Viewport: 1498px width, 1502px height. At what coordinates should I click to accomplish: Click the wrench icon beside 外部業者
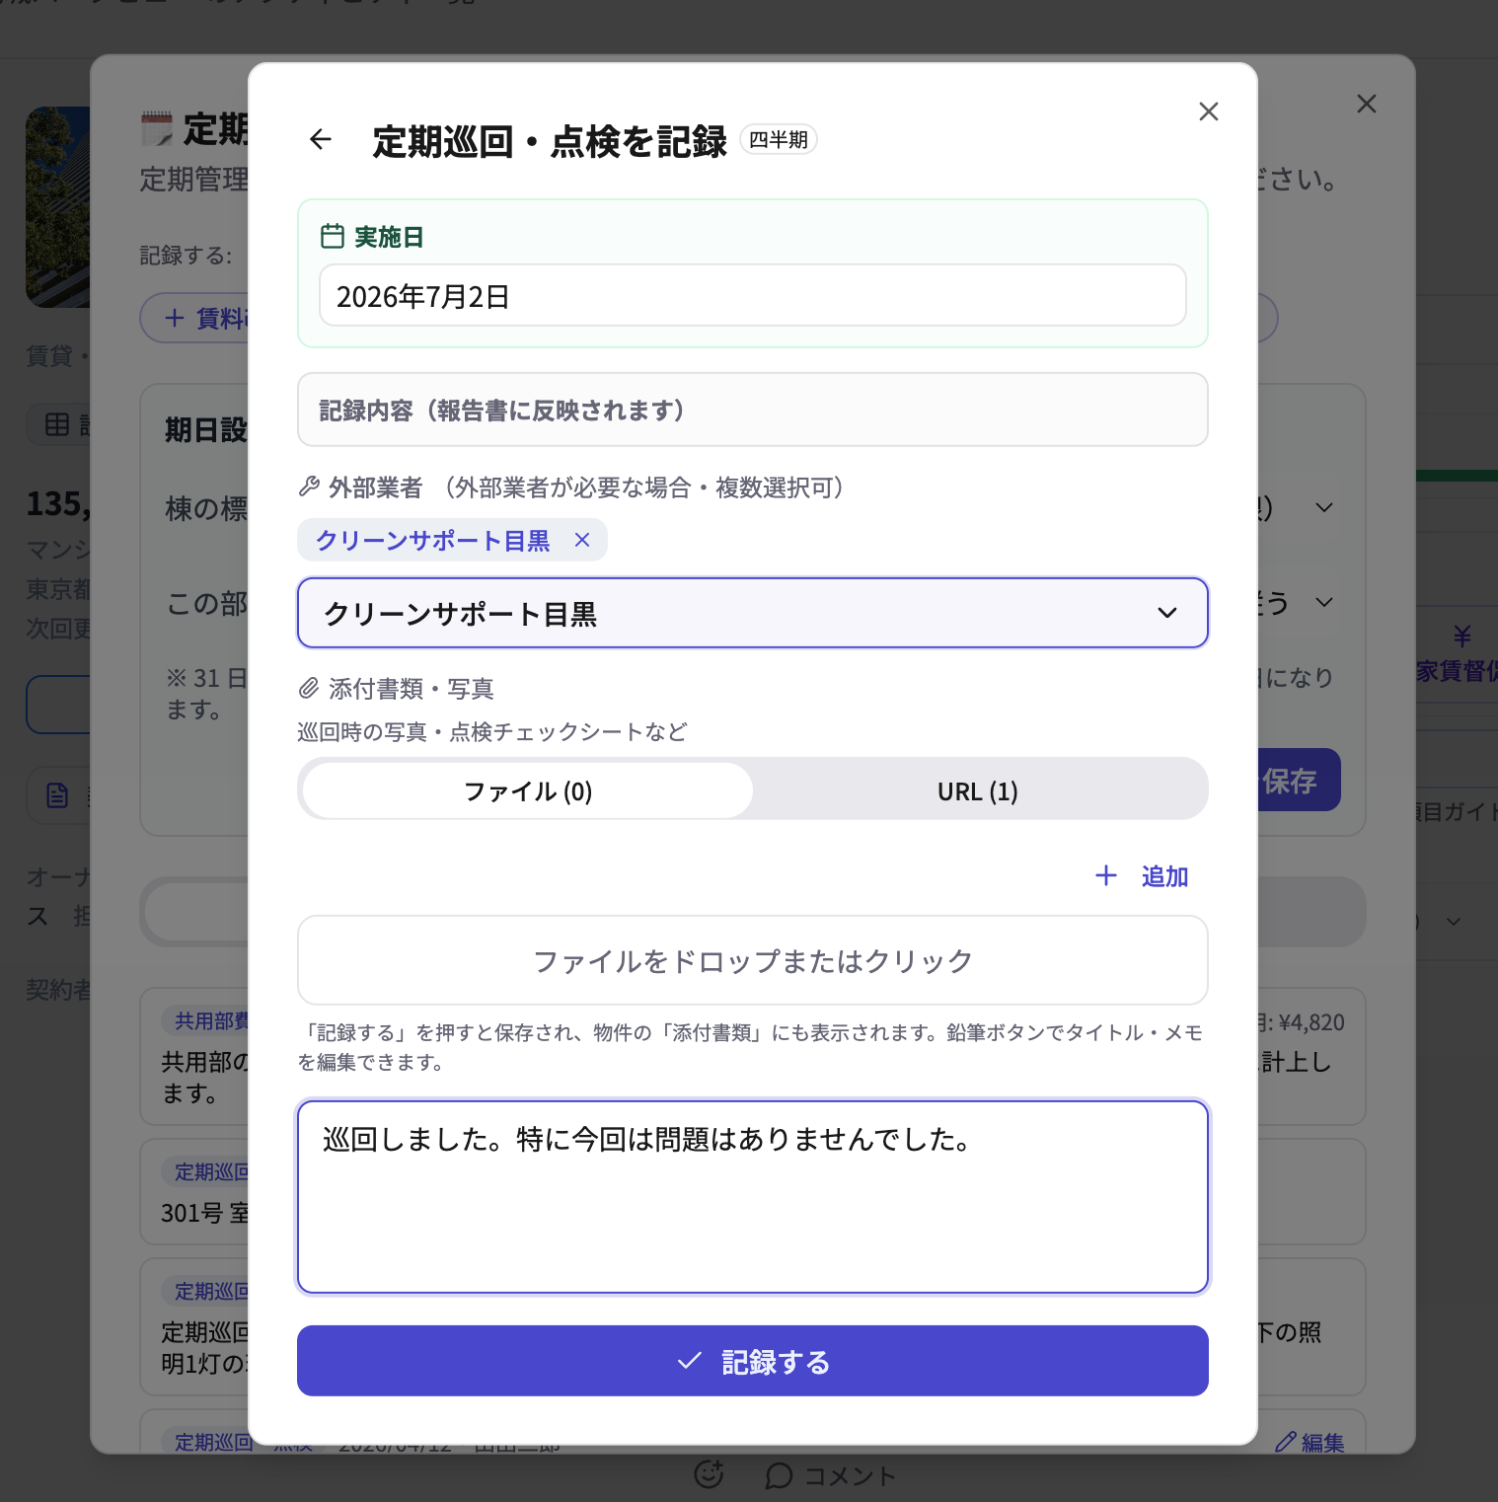[309, 487]
